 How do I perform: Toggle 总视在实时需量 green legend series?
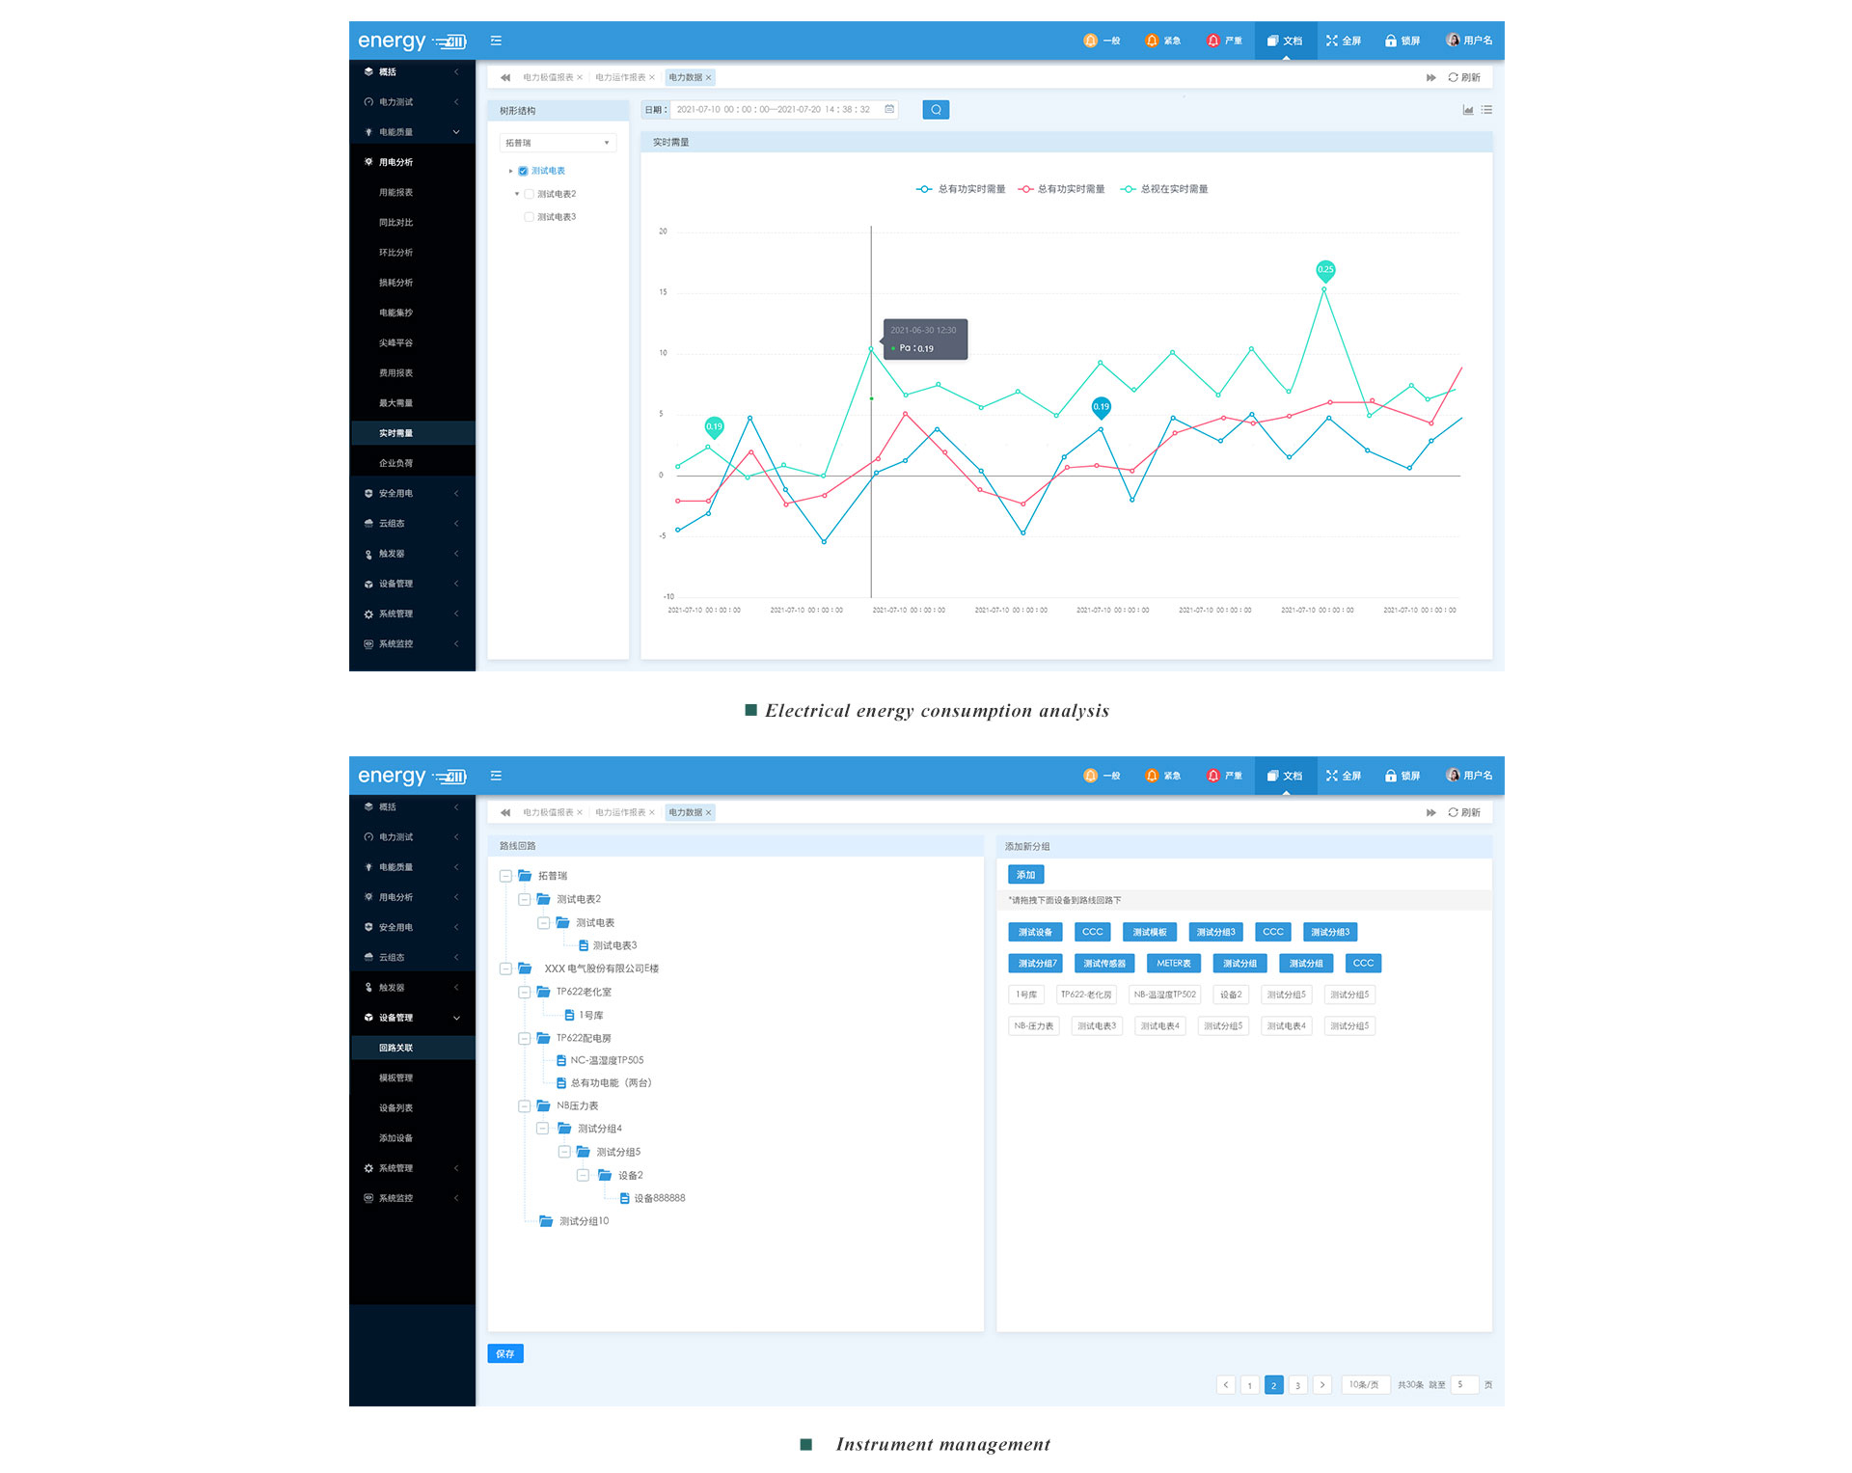pyautogui.click(x=1164, y=189)
